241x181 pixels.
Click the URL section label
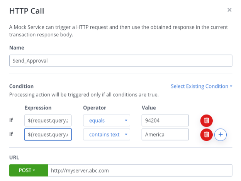pos(14,158)
